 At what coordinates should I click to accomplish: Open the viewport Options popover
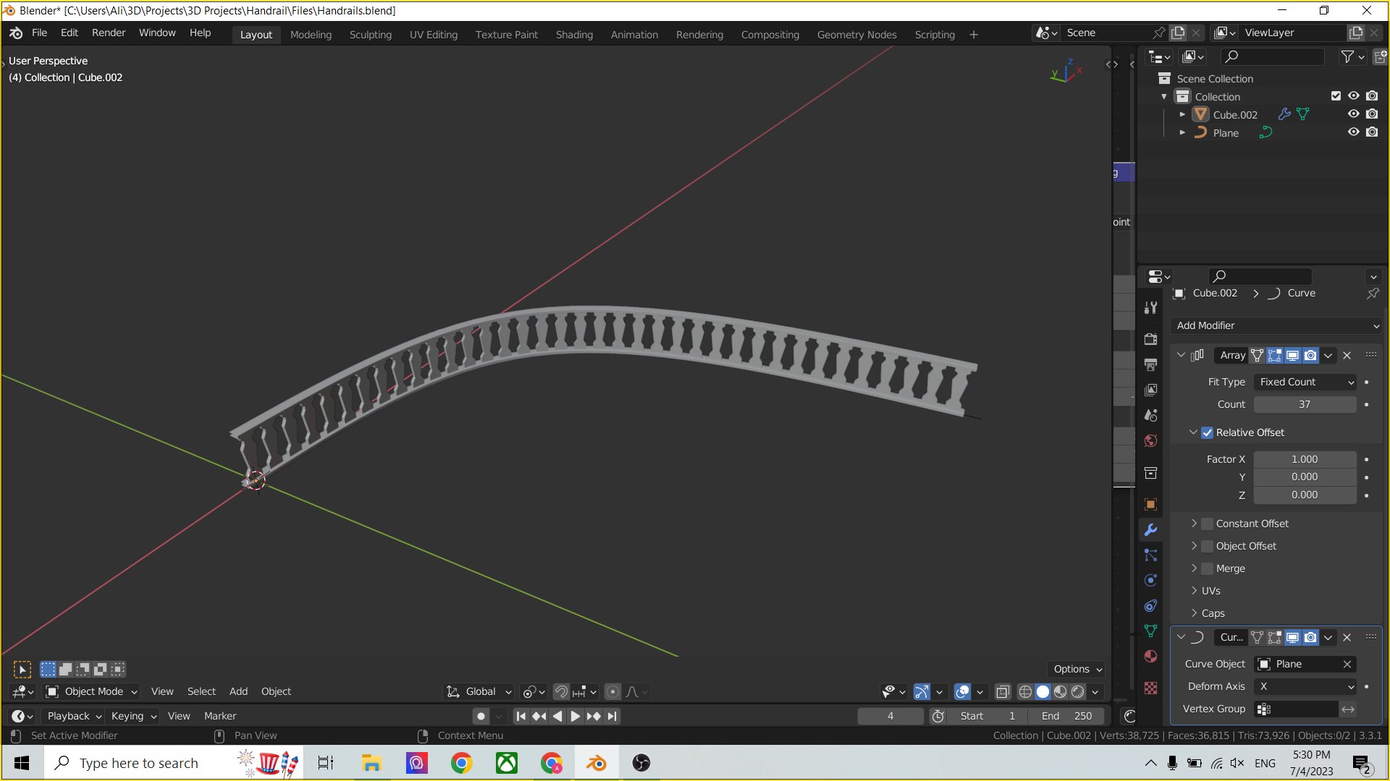(x=1076, y=669)
